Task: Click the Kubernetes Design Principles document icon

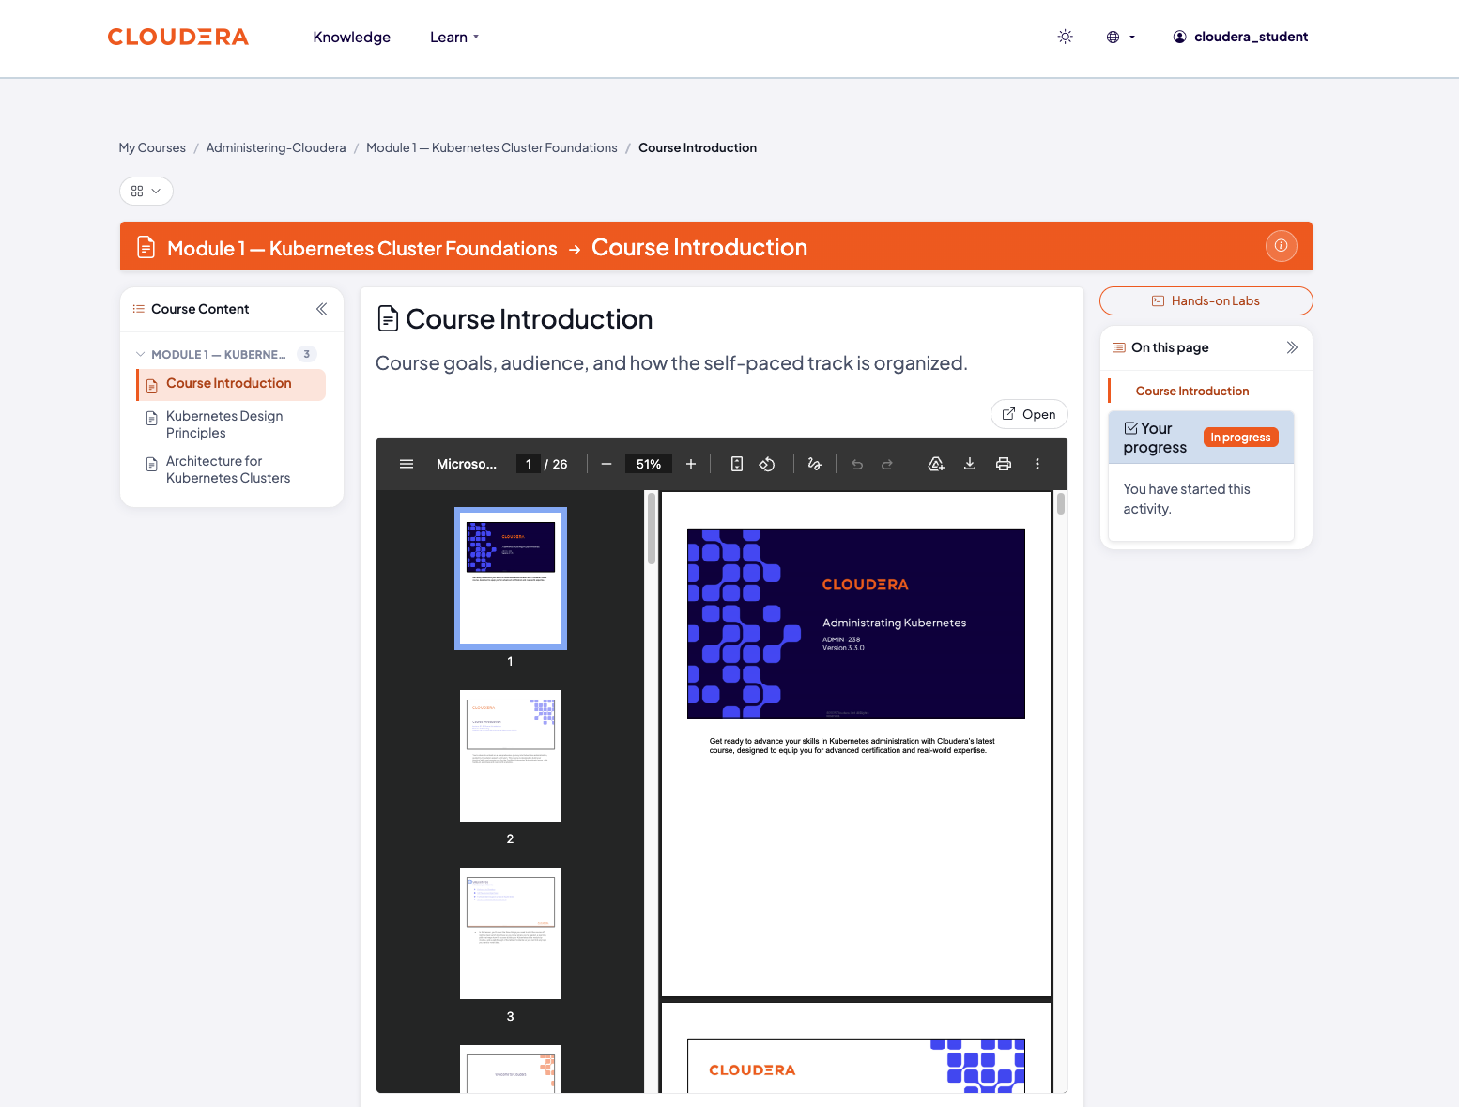Action: pos(151,418)
